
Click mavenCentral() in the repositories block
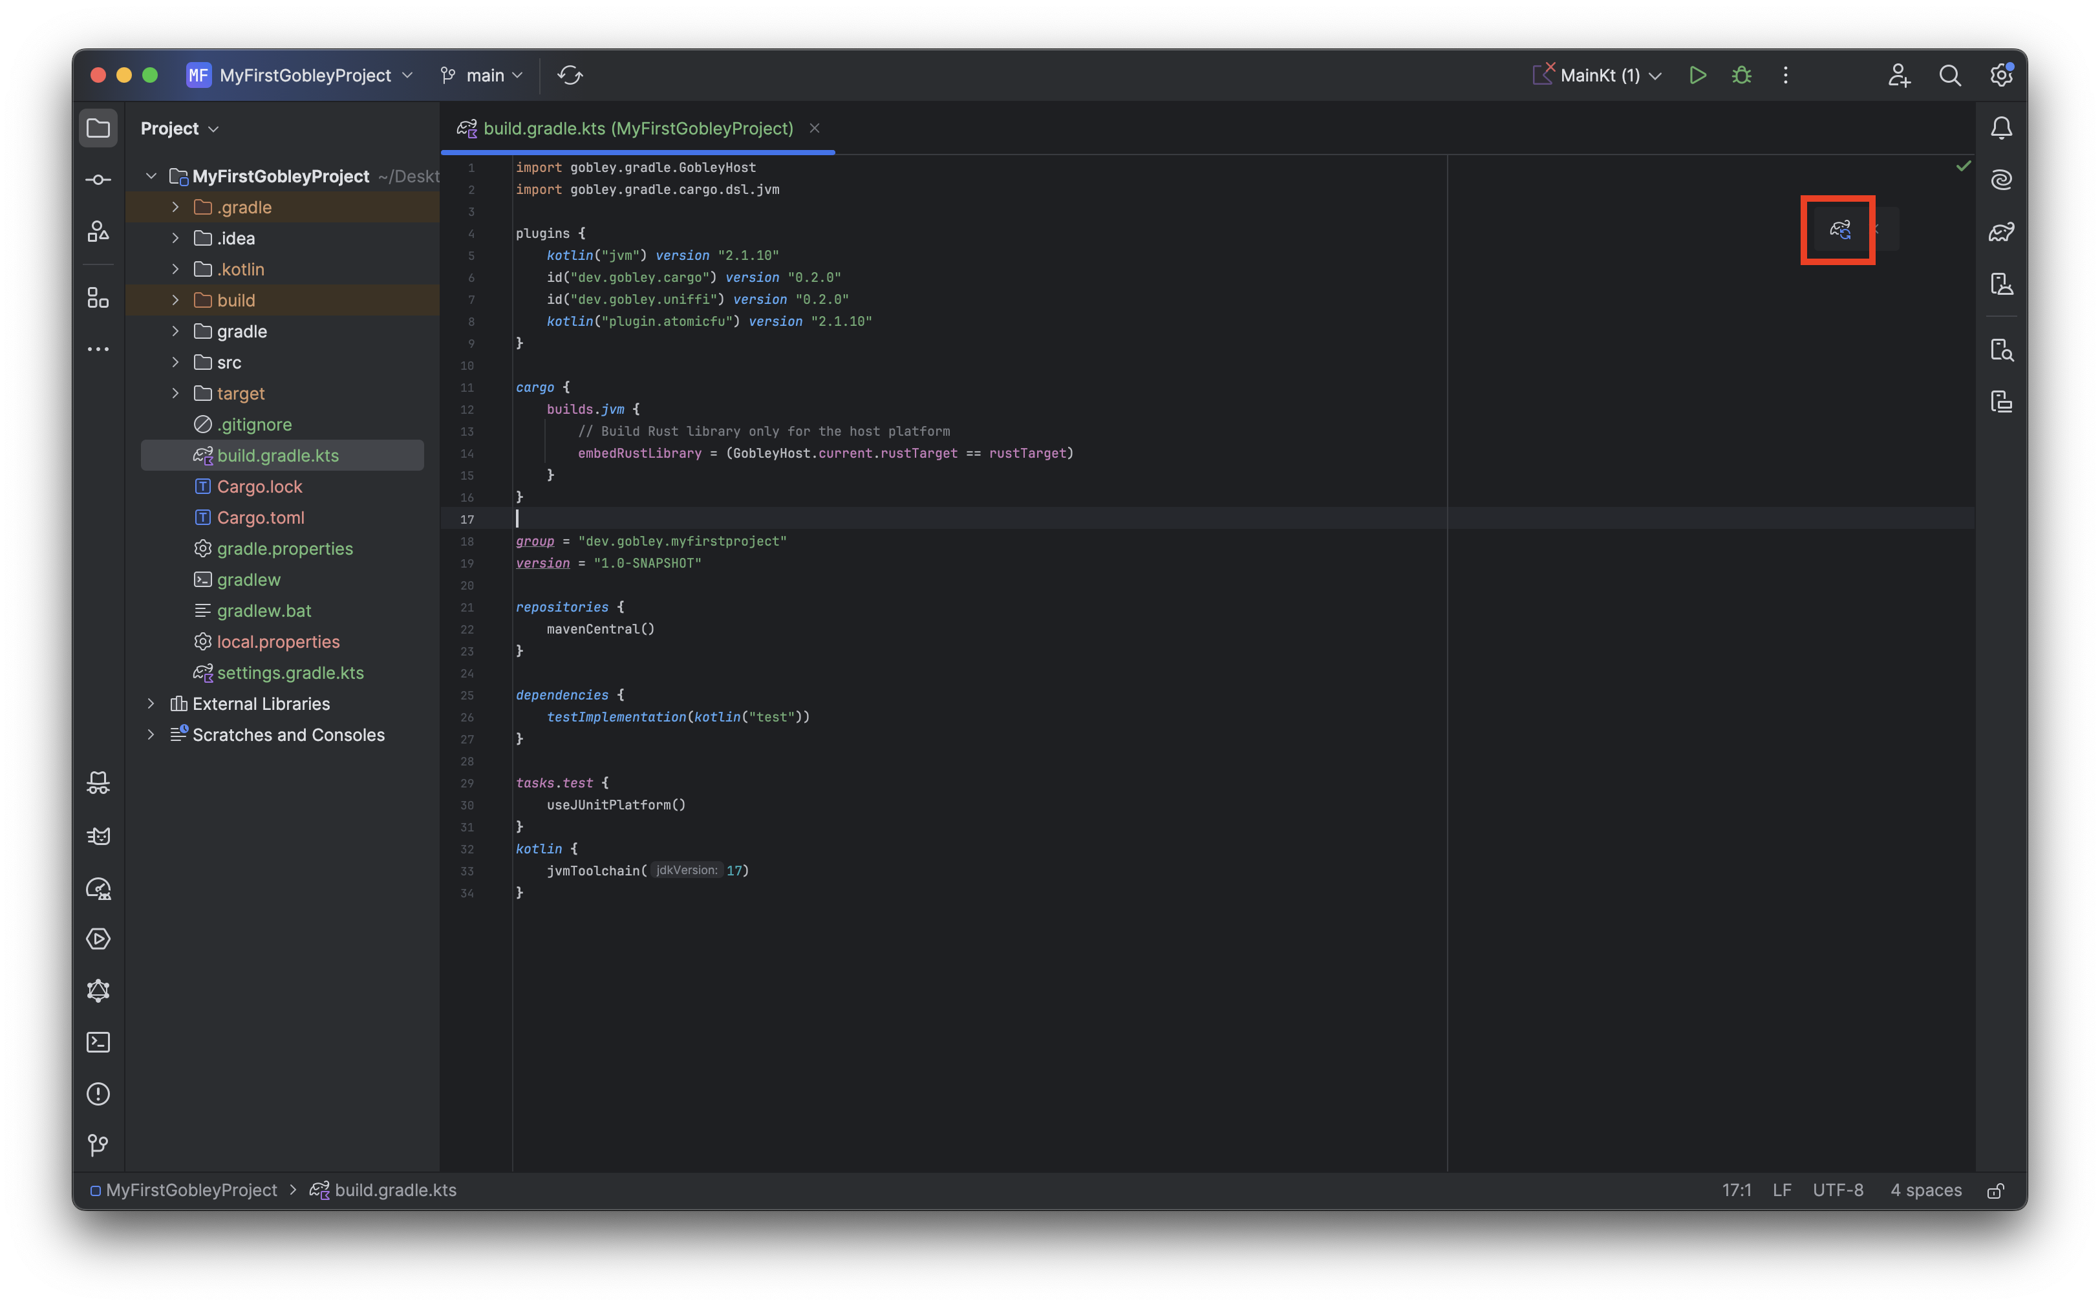point(601,629)
